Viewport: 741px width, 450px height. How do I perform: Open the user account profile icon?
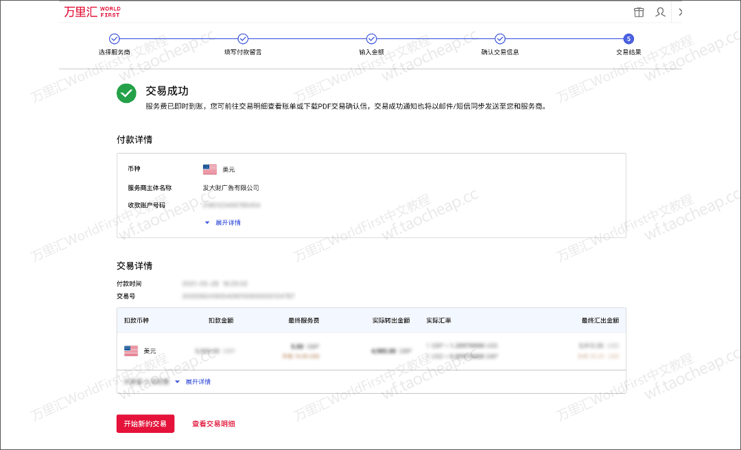point(660,12)
